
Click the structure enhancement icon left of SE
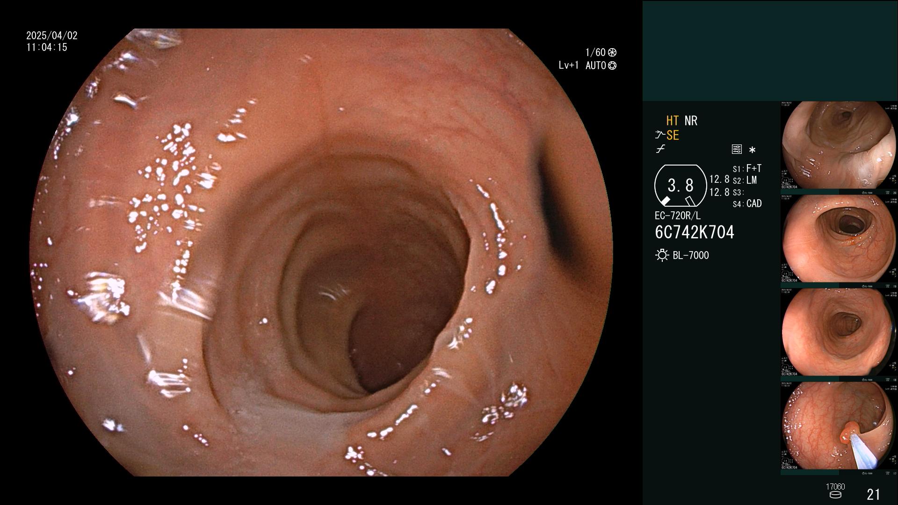click(660, 135)
